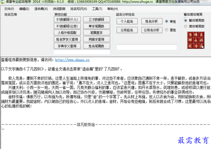The height and width of the screenshot is (149, 211).
Task: Open the 帮助(H) menu
Action: pos(113,9)
